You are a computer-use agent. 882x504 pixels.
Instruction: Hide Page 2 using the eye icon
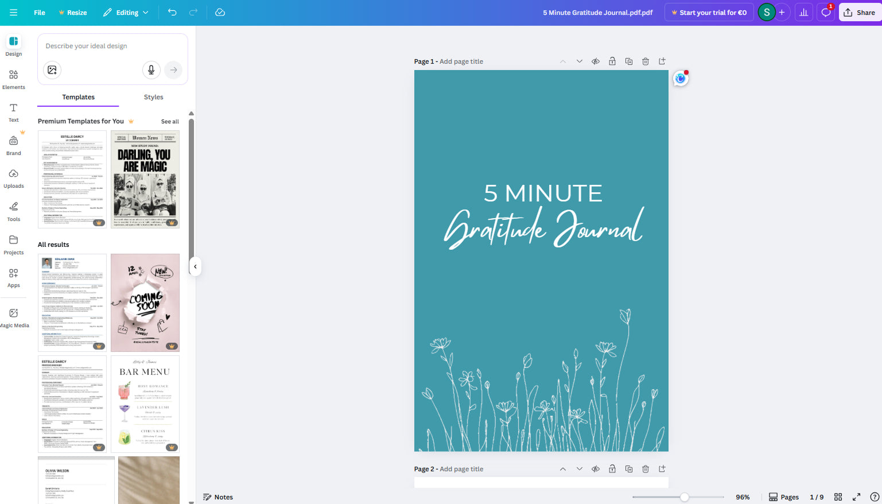coord(596,469)
